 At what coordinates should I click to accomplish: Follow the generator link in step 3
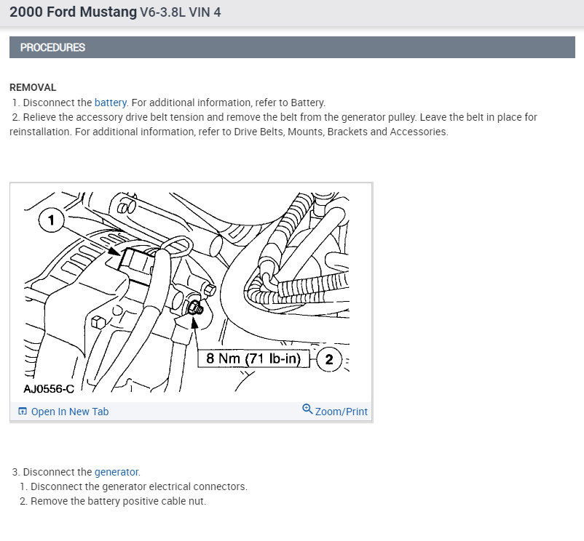click(x=117, y=472)
